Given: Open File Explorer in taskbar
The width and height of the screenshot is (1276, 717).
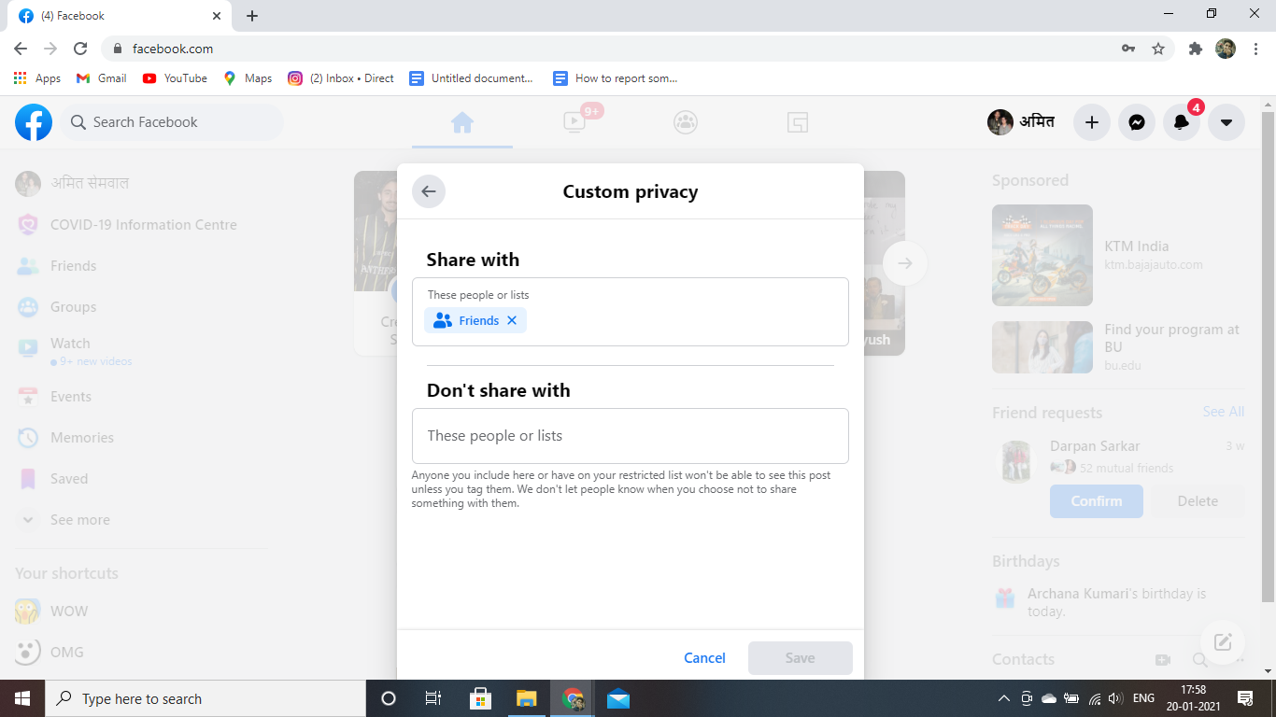Looking at the screenshot, I should point(526,698).
